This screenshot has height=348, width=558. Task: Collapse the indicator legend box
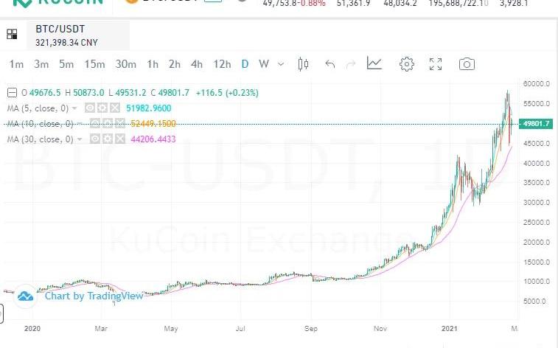12,92
